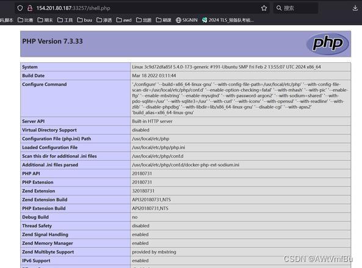Click the Debug Build value no

(x=135, y=217)
